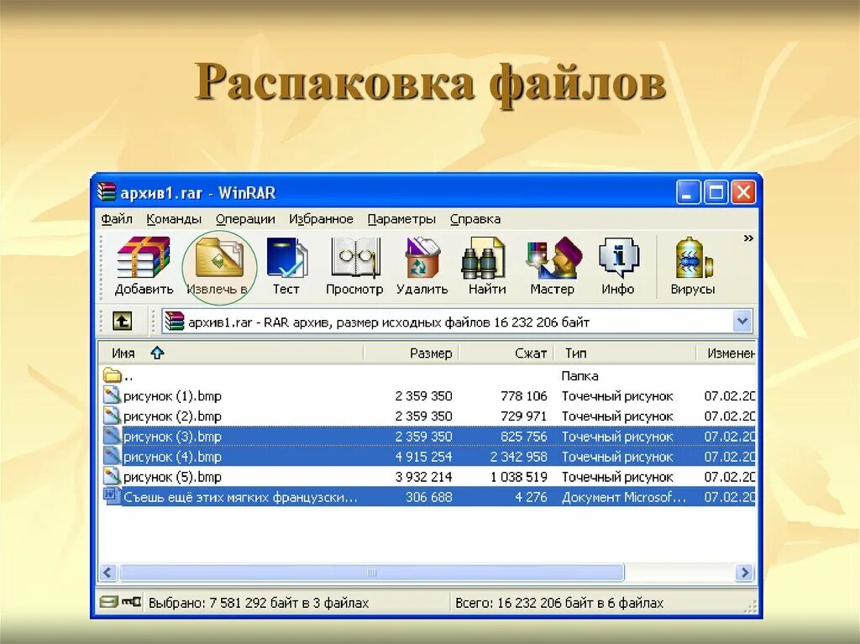This screenshot has width=860, height=644.
Task: Click the key password icon in status bar
Action: click(x=130, y=602)
